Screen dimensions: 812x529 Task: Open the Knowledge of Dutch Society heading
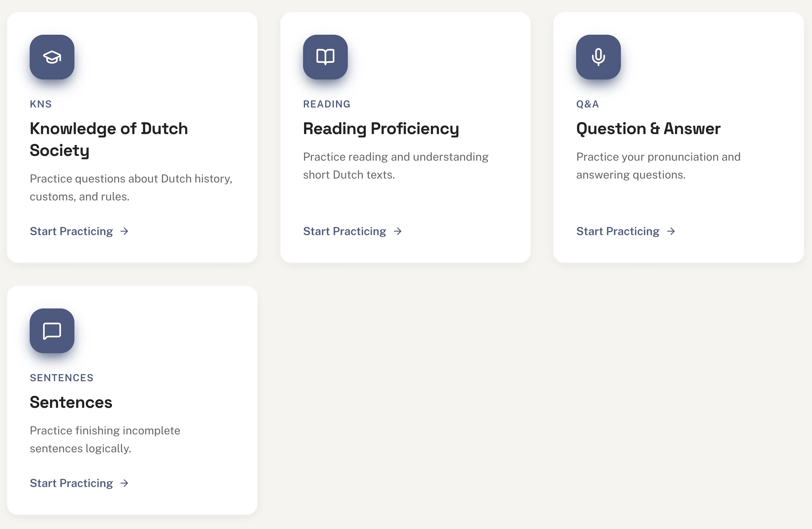pyautogui.click(x=109, y=139)
